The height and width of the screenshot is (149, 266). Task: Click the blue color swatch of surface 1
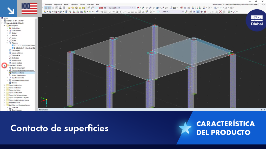[12, 46]
